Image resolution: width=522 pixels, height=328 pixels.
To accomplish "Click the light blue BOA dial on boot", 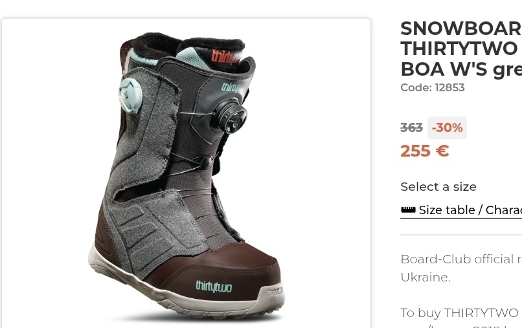I will [131, 96].
